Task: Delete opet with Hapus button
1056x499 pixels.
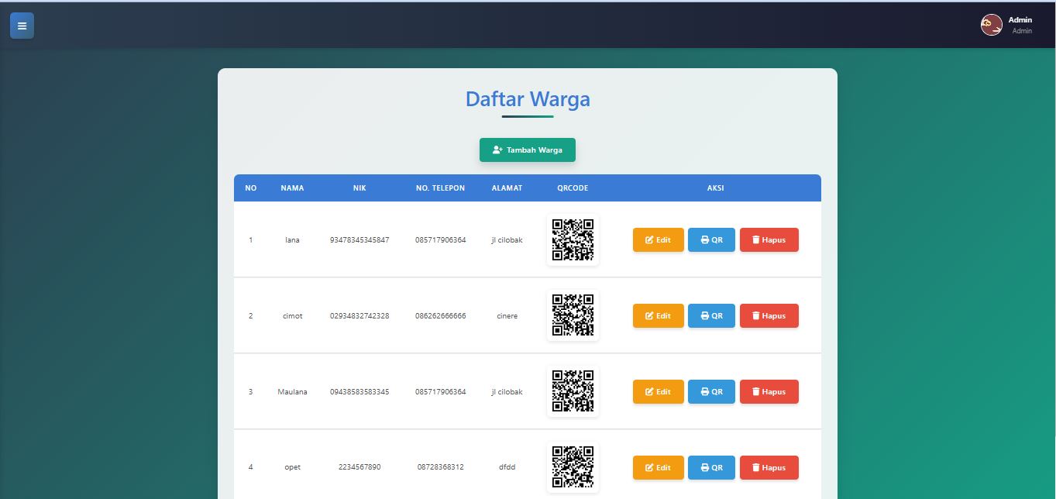Action: (769, 468)
